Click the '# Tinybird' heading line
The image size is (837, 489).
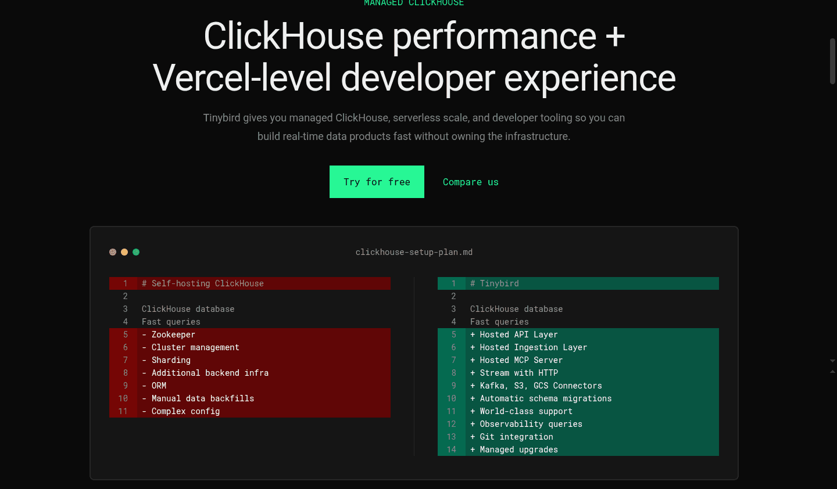pyautogui.click(x=578, y=283)
